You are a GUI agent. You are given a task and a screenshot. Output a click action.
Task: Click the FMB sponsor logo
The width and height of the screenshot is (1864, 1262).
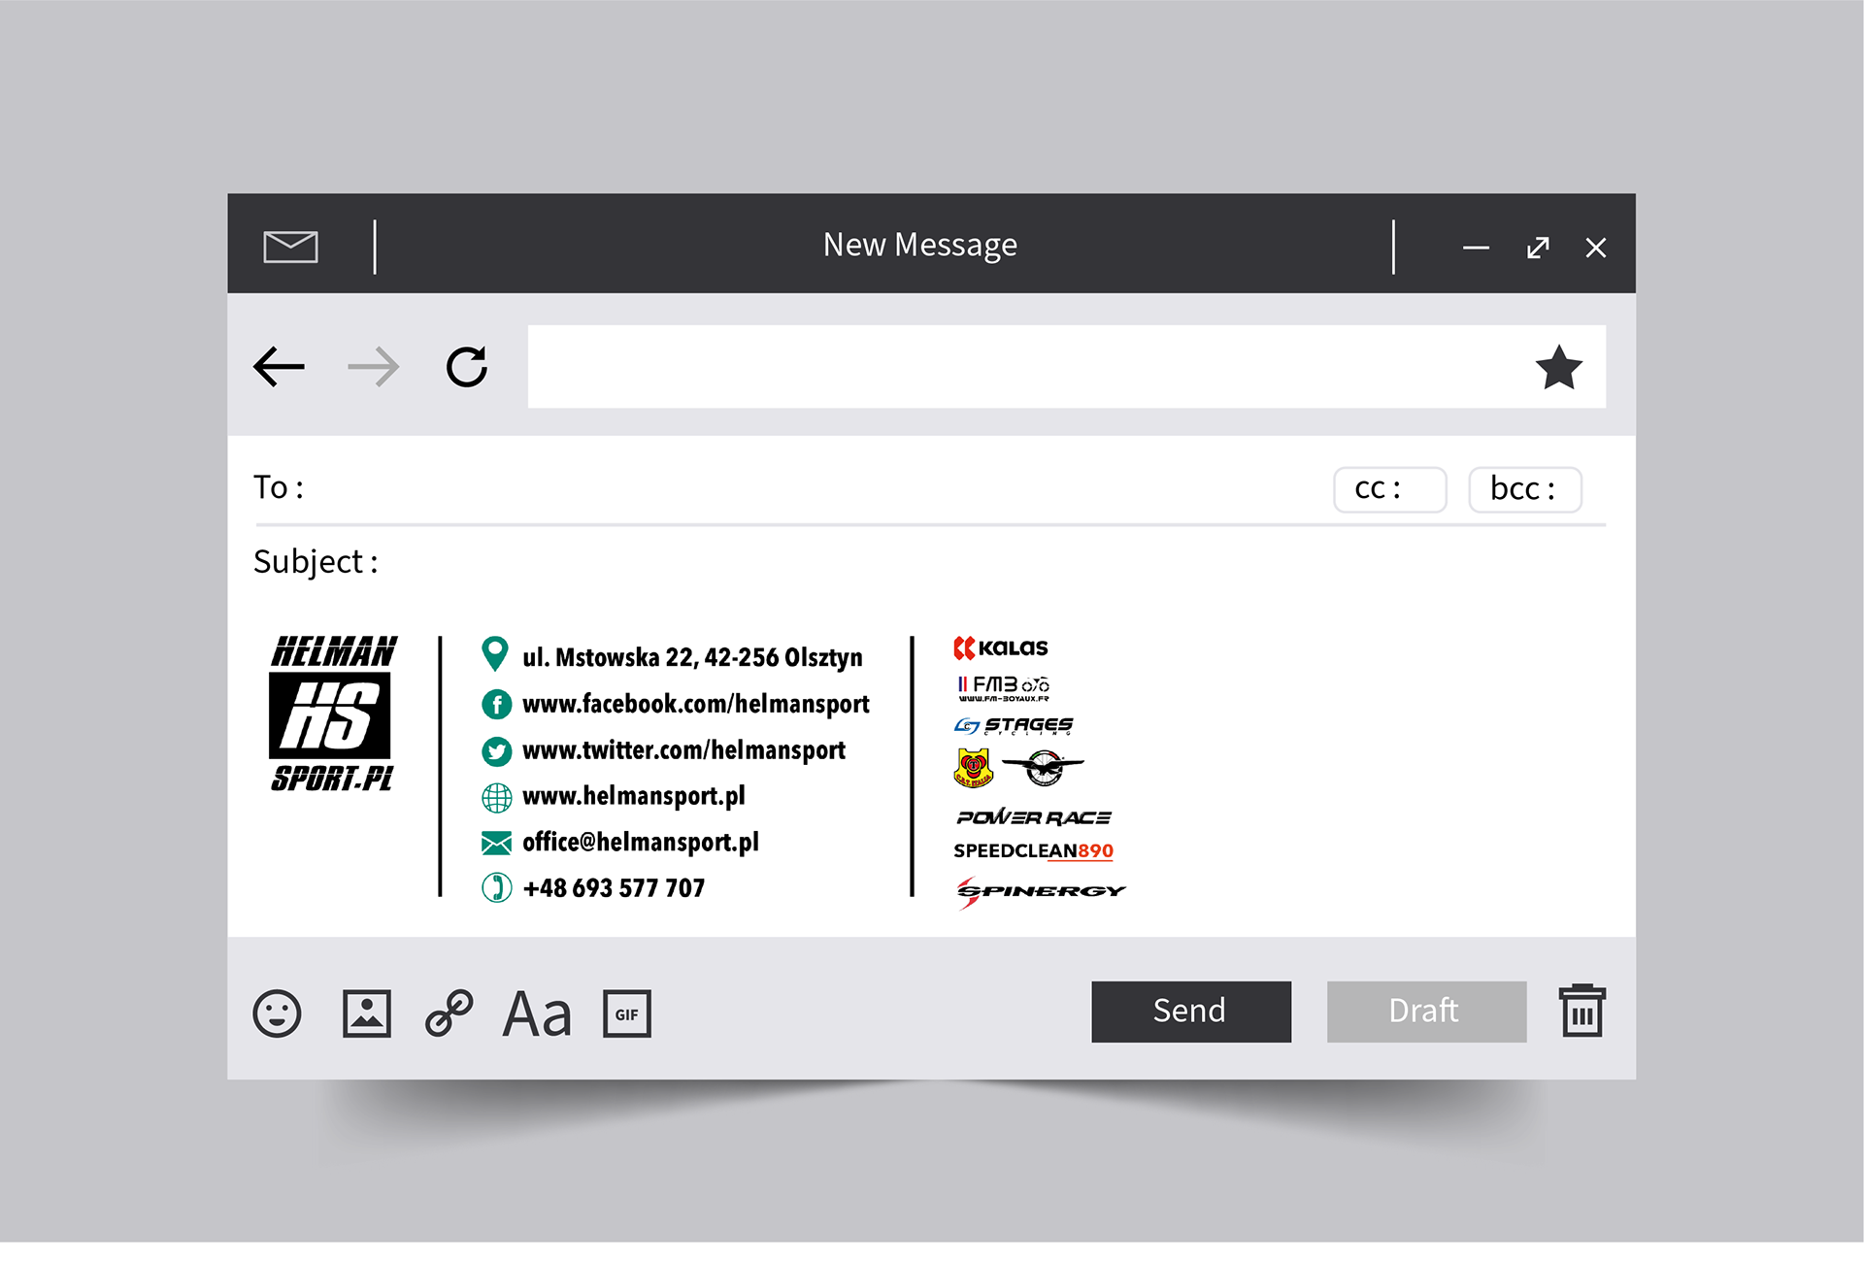click(x=1004, y=688)
